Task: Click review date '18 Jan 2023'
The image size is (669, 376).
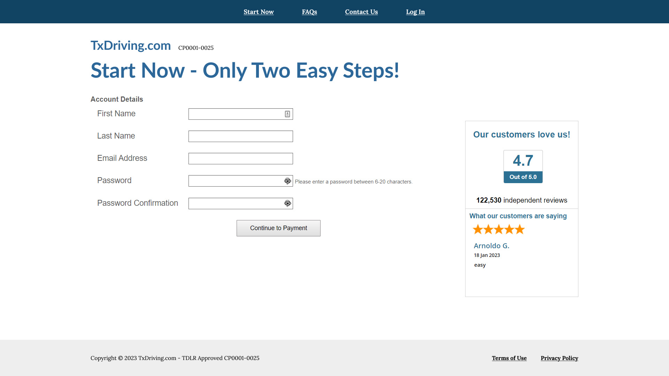Action: click(487, 255)
